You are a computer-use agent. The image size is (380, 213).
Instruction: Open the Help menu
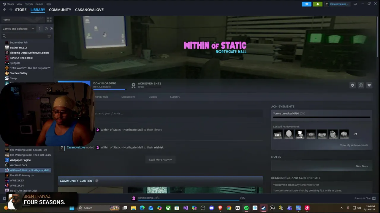(48, 4)
